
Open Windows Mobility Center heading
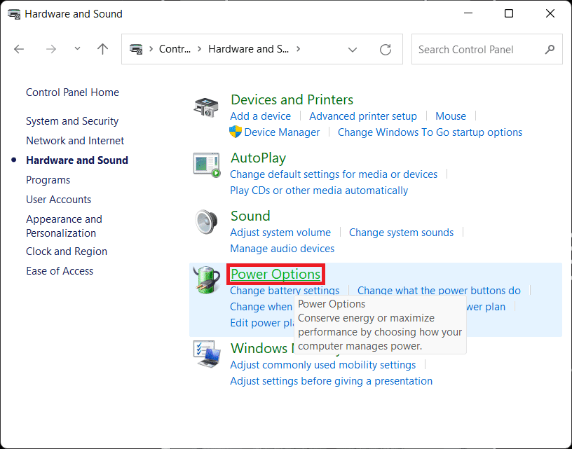(262, 348)
